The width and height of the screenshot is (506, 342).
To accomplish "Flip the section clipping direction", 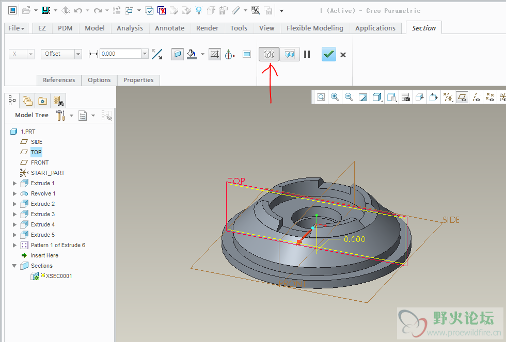I will [x=157, y=54].
